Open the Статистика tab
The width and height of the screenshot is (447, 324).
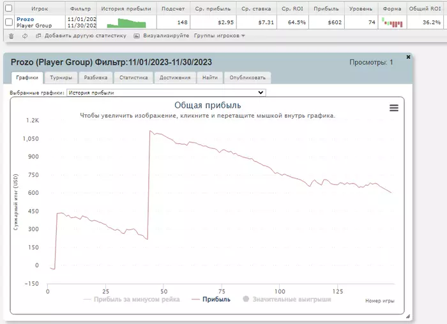(133, 77)
